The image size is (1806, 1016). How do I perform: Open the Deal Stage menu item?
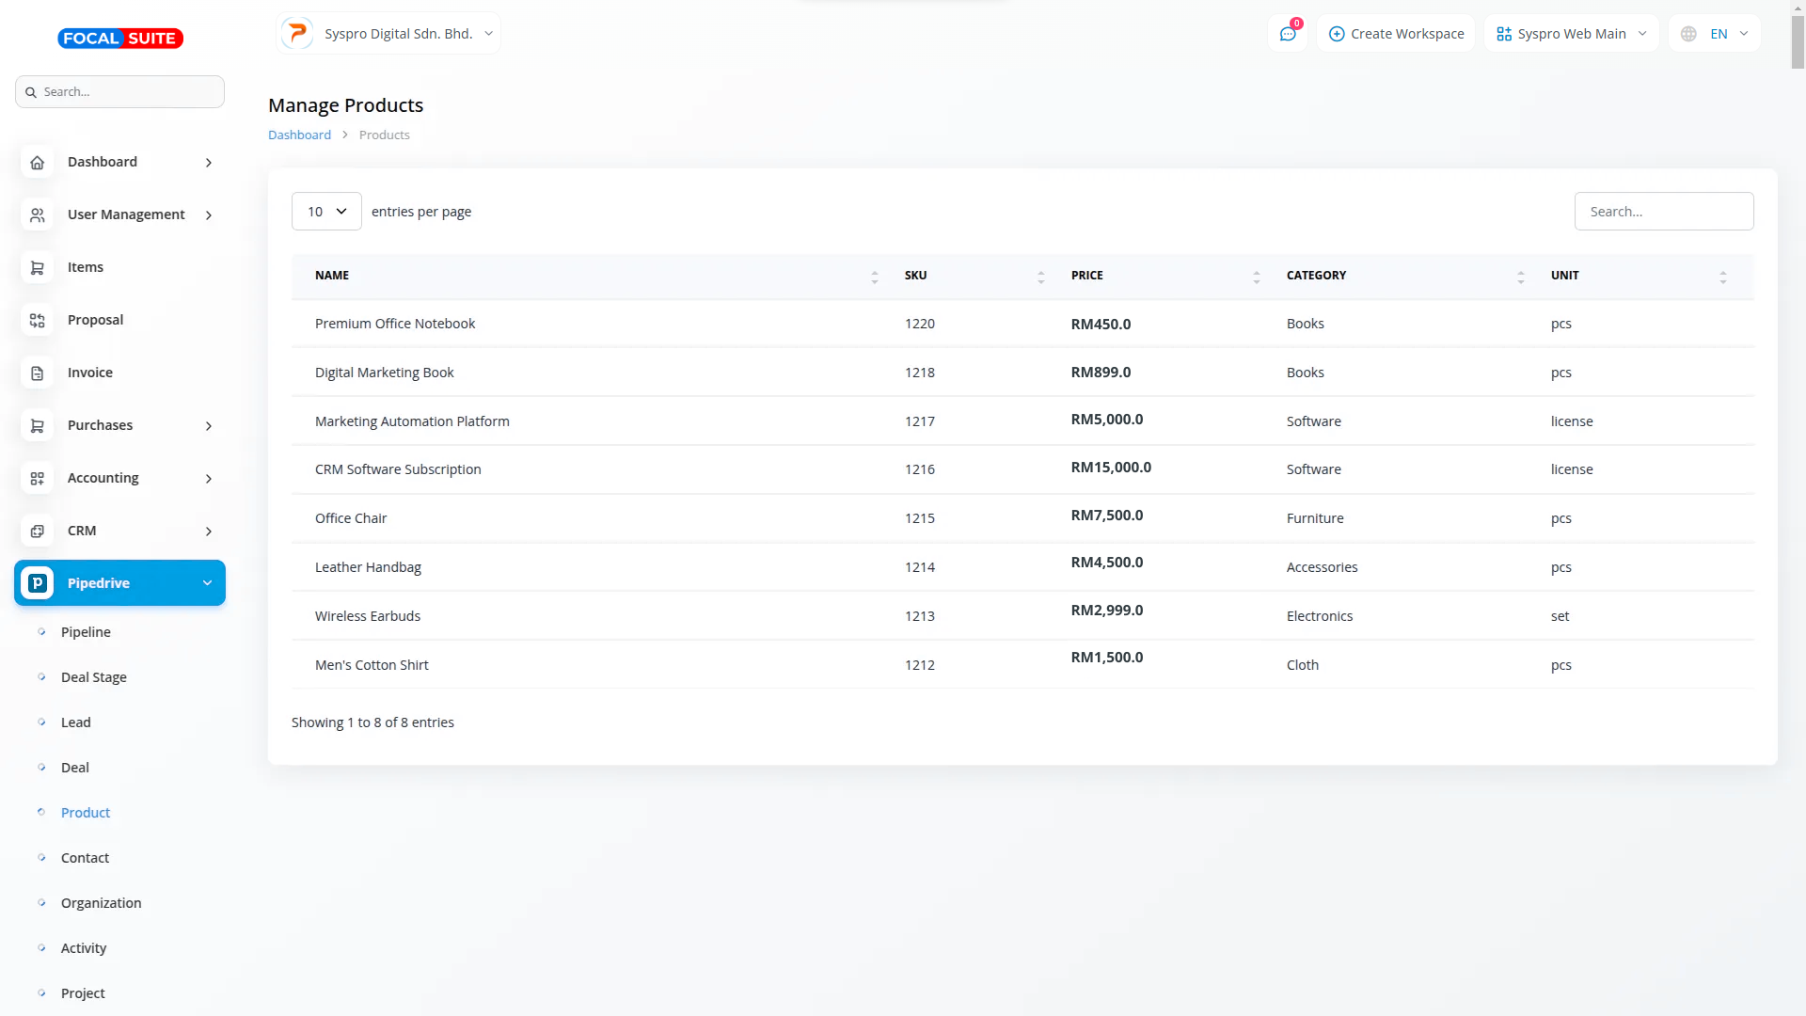click(x=93, y=677)
